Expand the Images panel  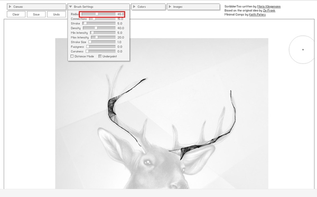[170, 7]
